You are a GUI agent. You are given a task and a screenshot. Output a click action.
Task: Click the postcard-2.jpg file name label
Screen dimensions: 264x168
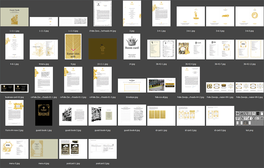point(102,163)
